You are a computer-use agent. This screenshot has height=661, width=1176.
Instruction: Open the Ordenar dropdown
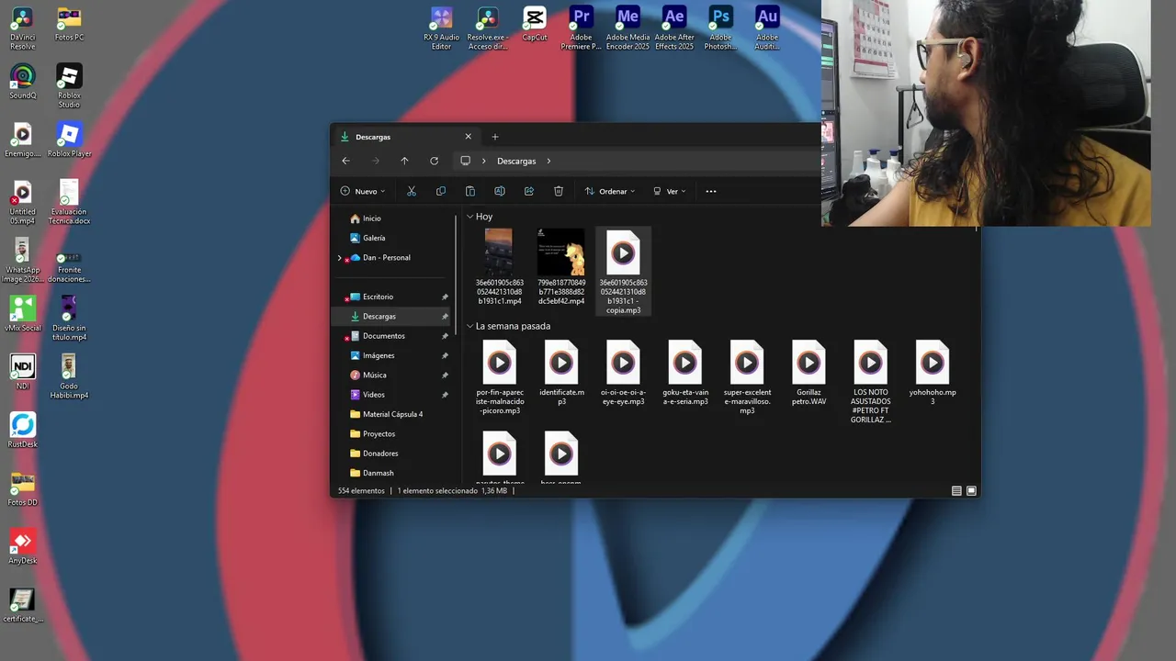[x=610, y=191]
